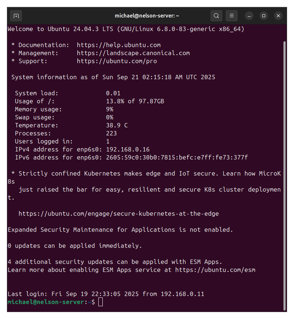The height and width of the screenshot is (319, 294).
Task: Open the landscape.canonical.com management link
Action: pos(133,53)
